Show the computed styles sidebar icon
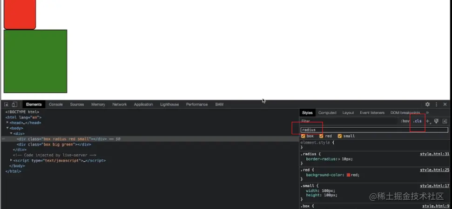 pyautogui.click(x=445, y=121)
